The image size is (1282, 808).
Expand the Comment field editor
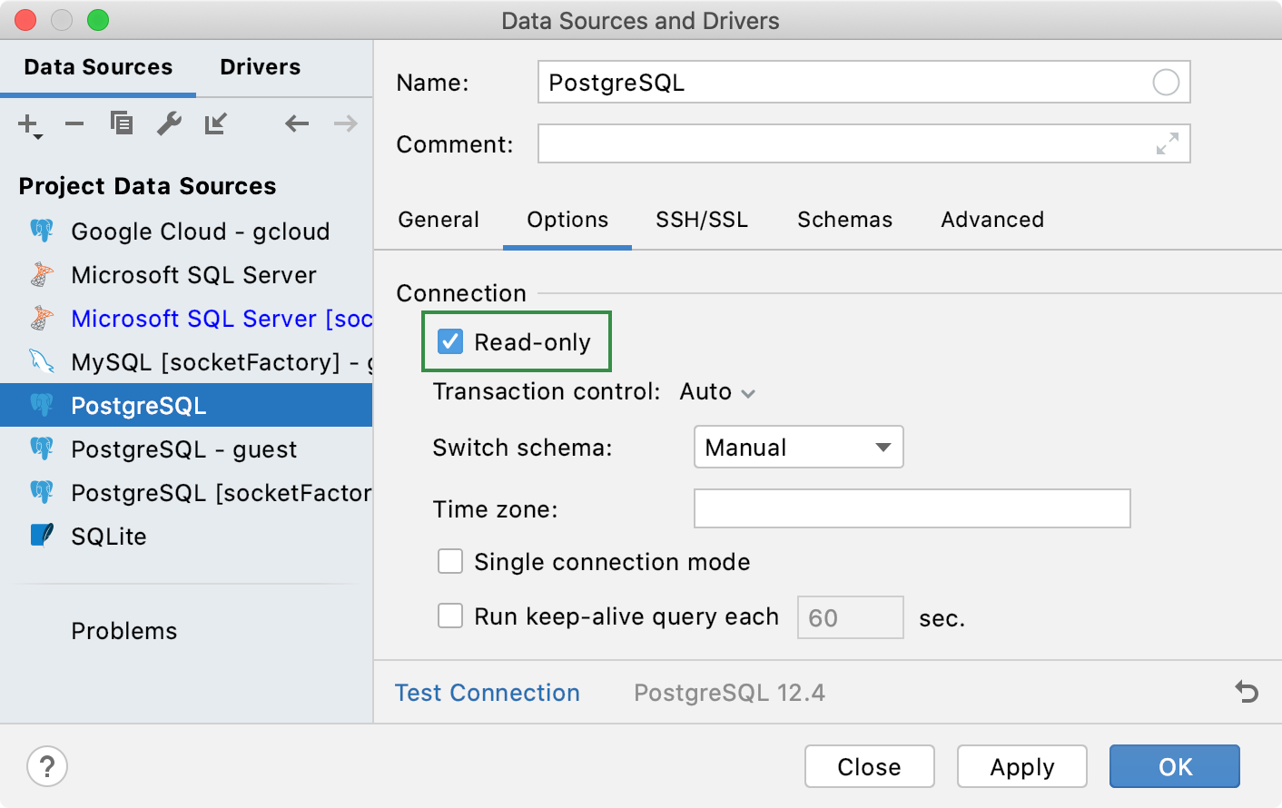pyautogui.click(x=1167, y=143)
